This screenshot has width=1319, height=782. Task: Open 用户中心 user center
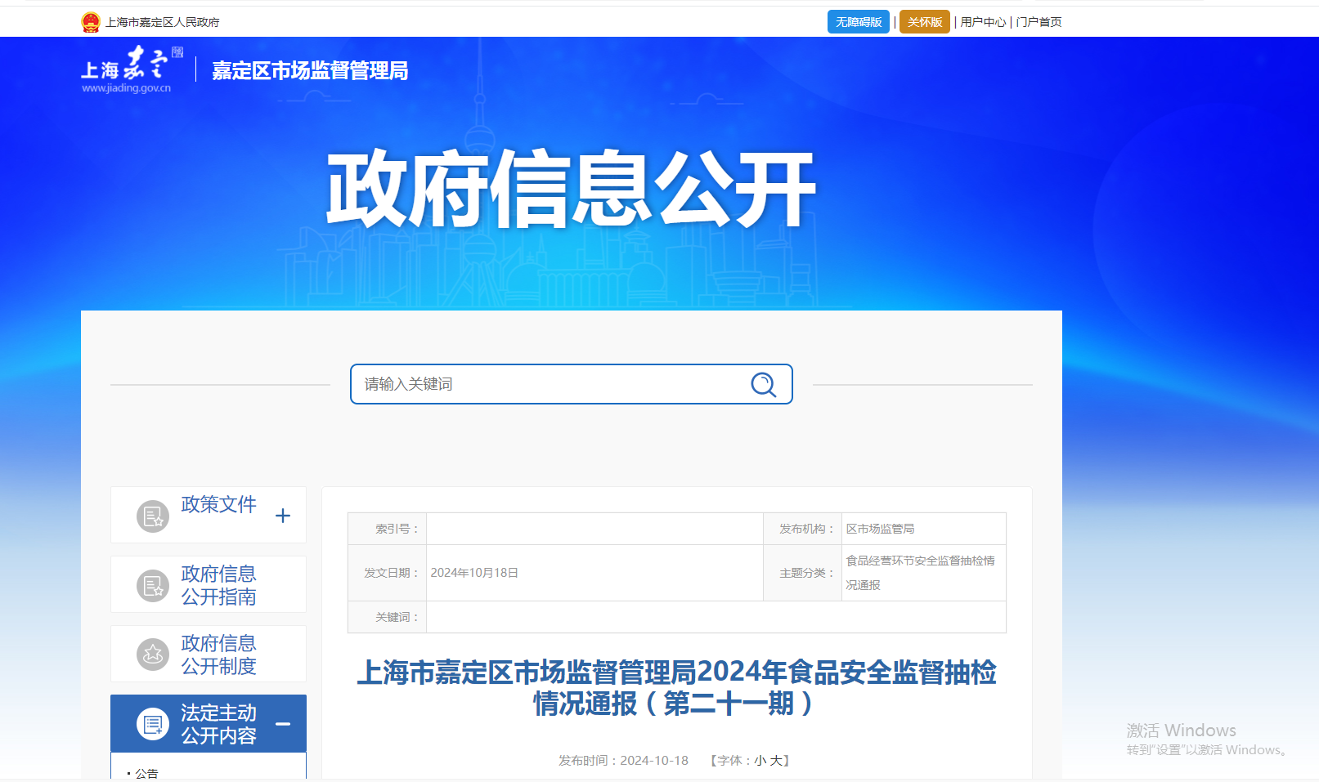click(983, 22)
